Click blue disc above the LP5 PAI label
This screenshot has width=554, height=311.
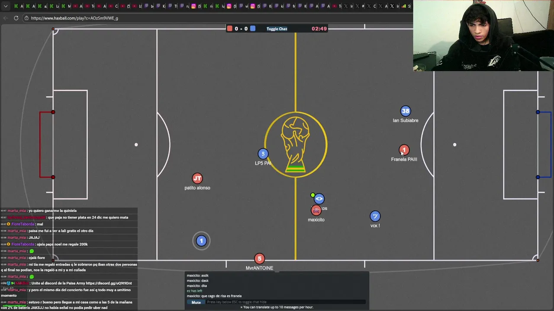[263, 154]
